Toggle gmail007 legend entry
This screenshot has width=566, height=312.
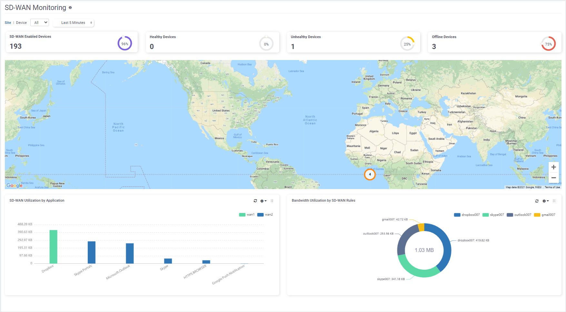click(x=545, y=215)
